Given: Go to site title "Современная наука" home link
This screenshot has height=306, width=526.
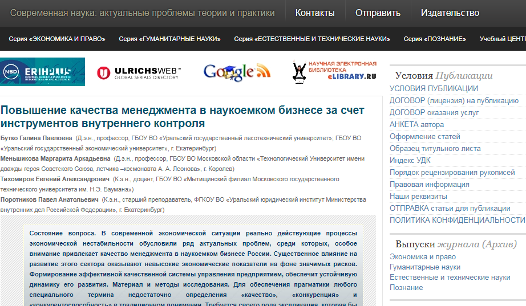Looking at the screenshot, I should click(x=142, y=13).
